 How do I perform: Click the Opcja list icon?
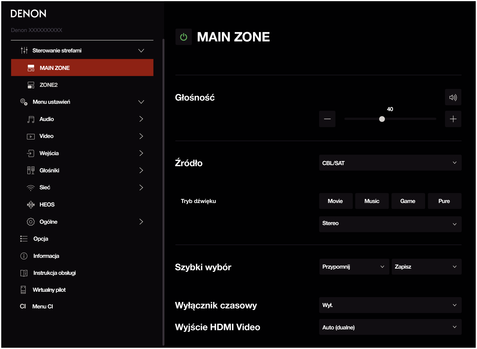(x=24, y=239)
